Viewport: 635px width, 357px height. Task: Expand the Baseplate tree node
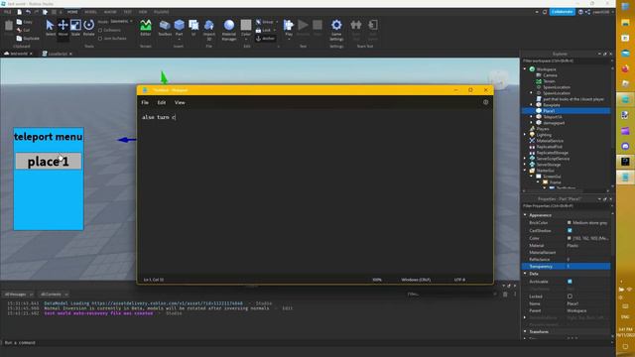pos(532,105)
